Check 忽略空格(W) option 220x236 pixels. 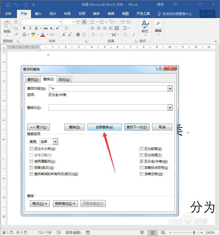coord(141,174)
